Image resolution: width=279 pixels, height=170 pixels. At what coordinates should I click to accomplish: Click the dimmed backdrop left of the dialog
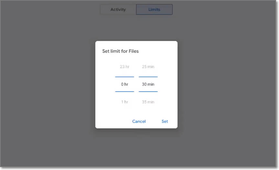coord(48,85)
